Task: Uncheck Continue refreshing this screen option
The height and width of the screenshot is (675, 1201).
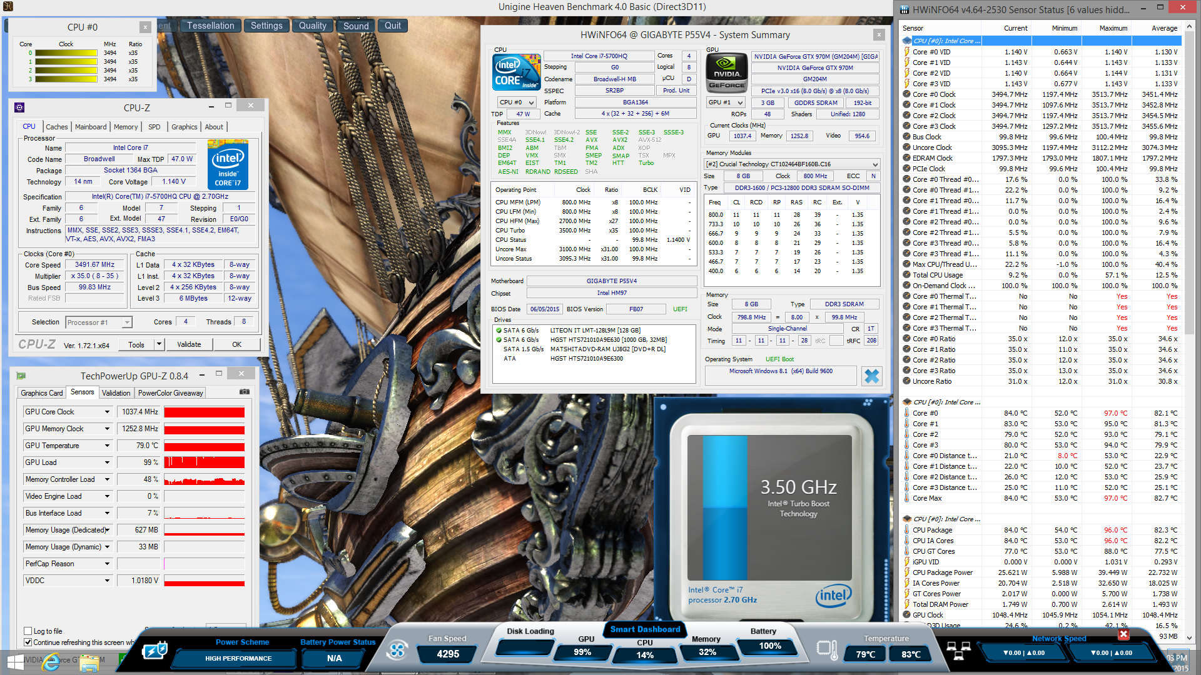Action: pos(28,642)
